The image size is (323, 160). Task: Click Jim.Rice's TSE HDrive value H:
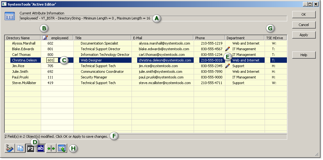(274, 66)
